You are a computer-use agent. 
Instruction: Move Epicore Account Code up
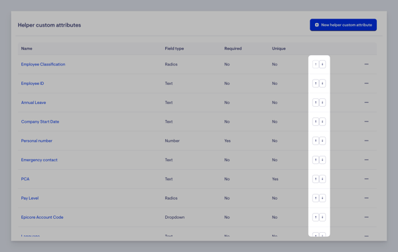(x=316, y=218)
